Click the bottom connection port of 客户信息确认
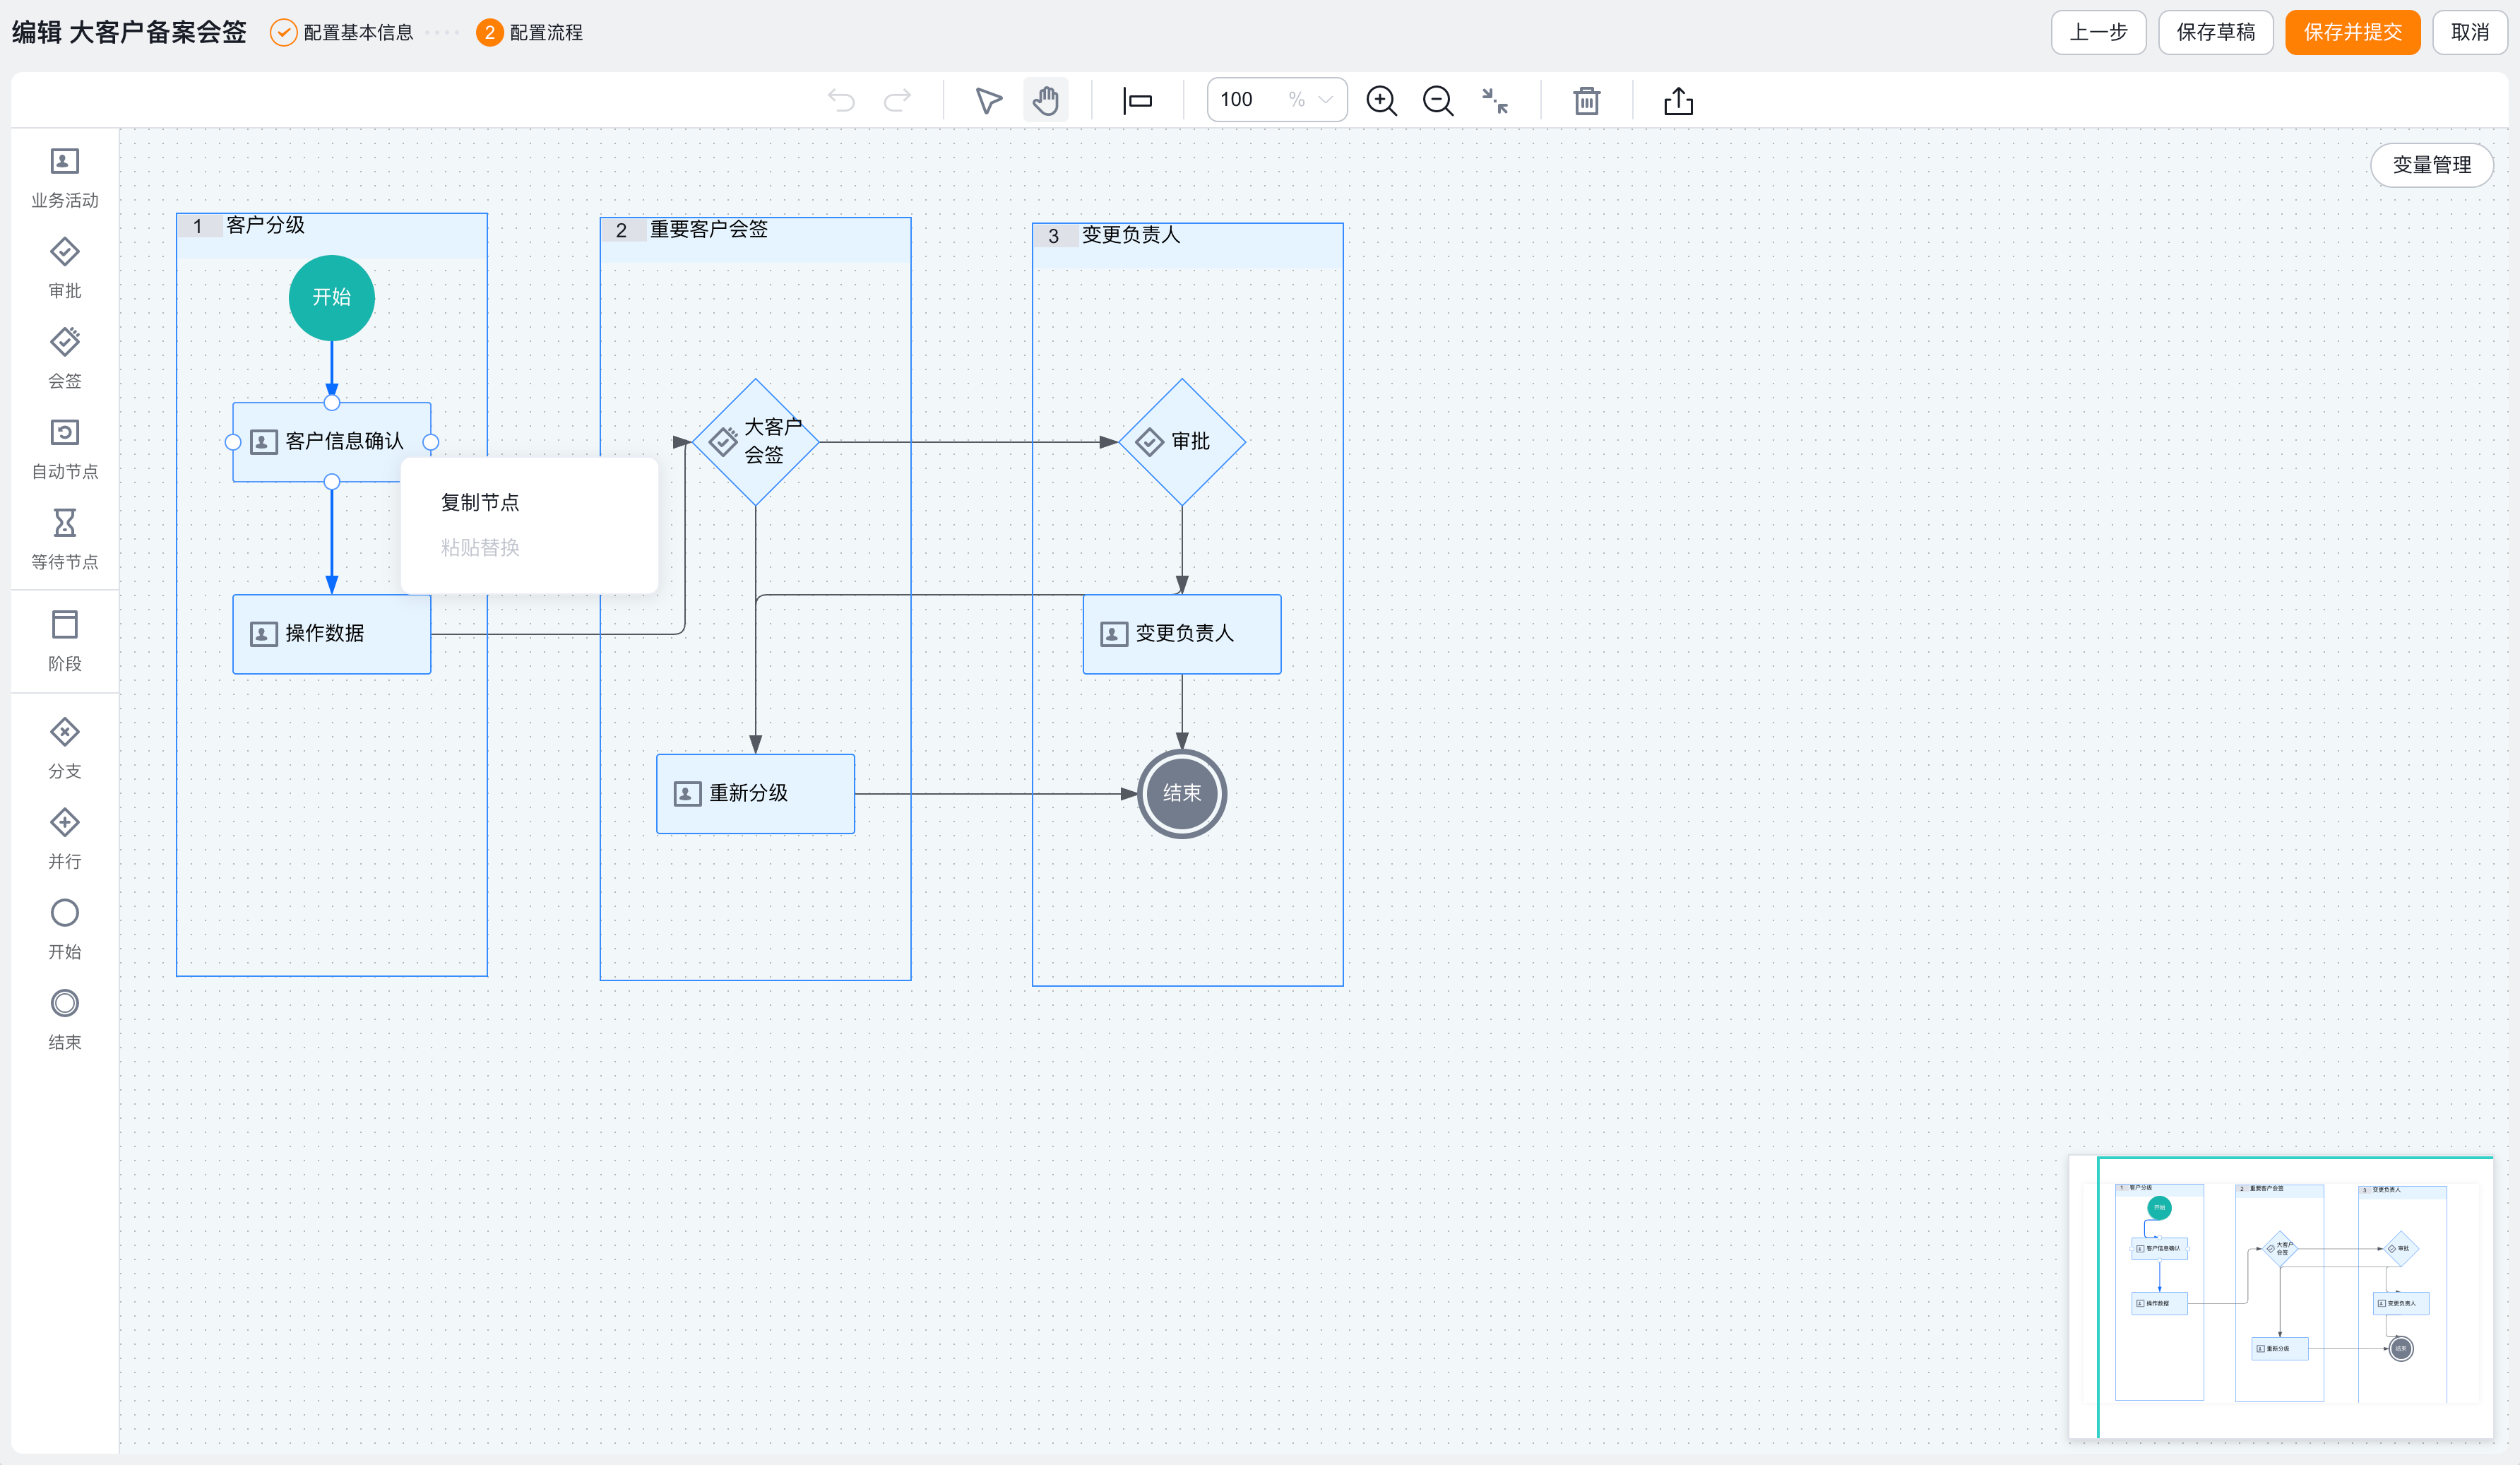Screen dimensions: 2520x1465 [332, 481]
